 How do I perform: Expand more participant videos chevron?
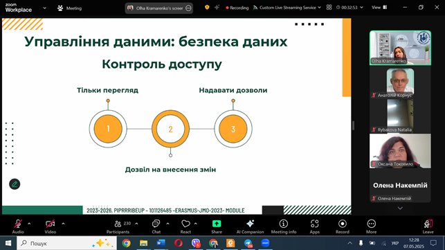(x=400, y=208)
